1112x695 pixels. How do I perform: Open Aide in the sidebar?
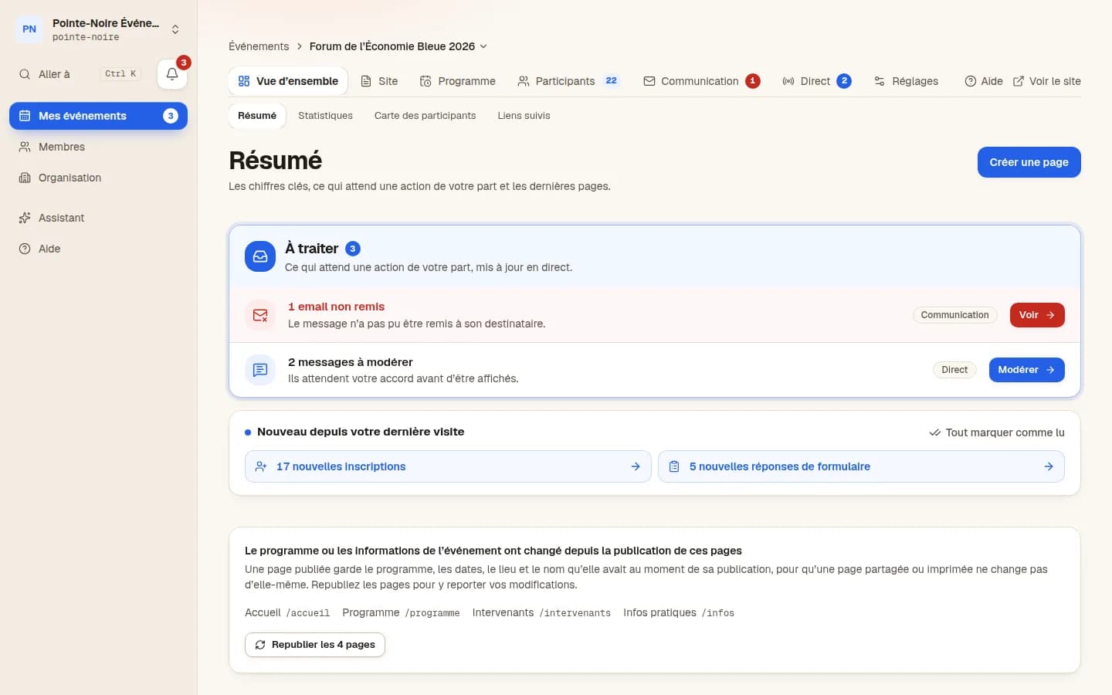(x=98, y=249)
